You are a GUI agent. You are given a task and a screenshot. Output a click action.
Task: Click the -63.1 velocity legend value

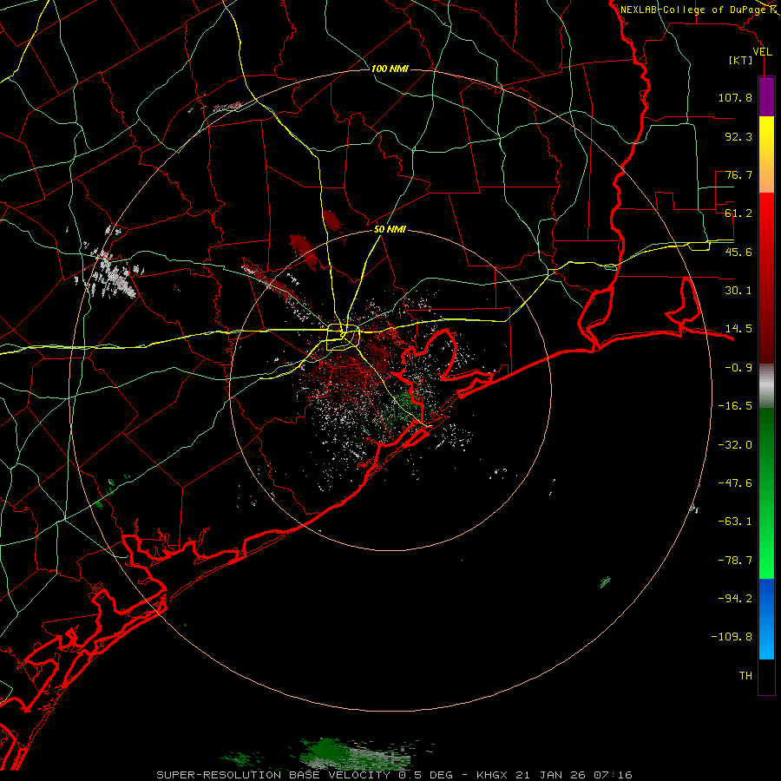pos(735,522)
